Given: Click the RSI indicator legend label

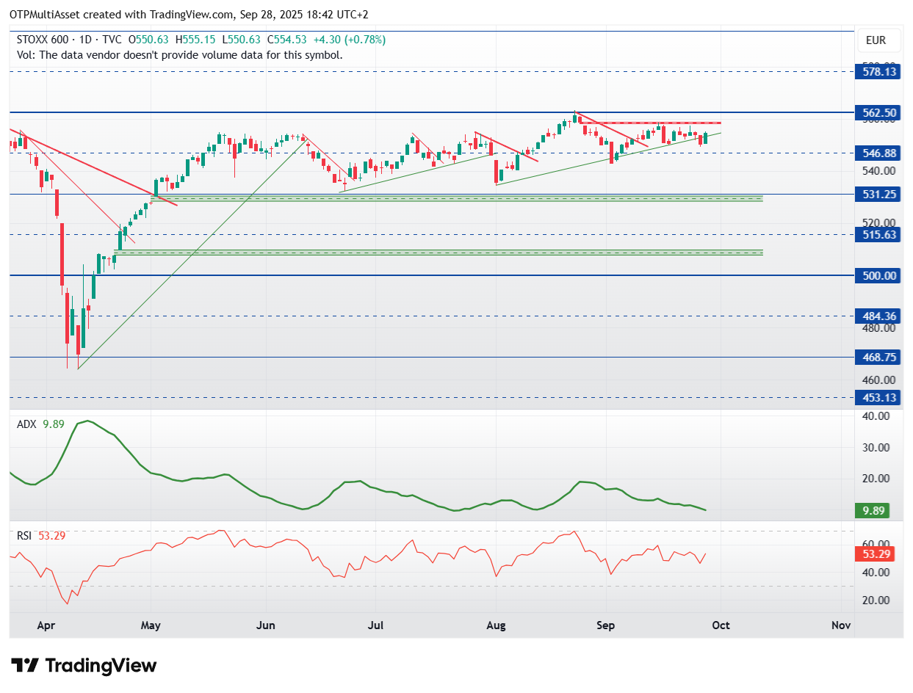Looking at the screenshot, I should pyautogui.click(x=25, y=536).
